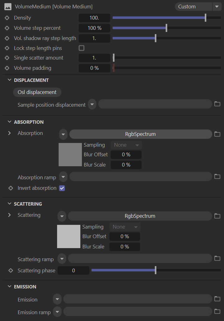Open the Absorption node type dropdown arrow
224x321 pixels.
point(63,134)
